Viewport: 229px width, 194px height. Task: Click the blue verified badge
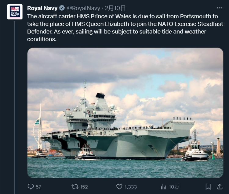[61, 8]
